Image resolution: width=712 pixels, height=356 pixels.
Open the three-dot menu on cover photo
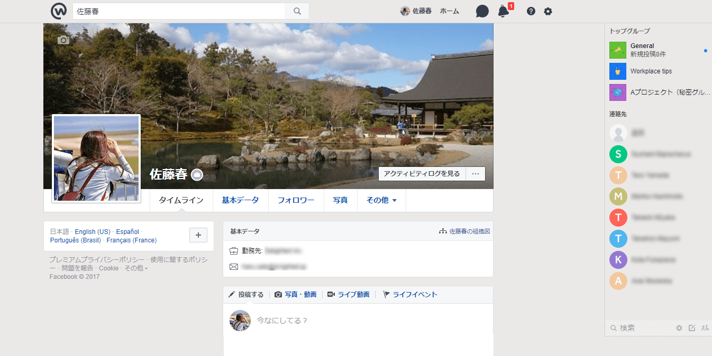pyautogui.click(x=475, y=174)
